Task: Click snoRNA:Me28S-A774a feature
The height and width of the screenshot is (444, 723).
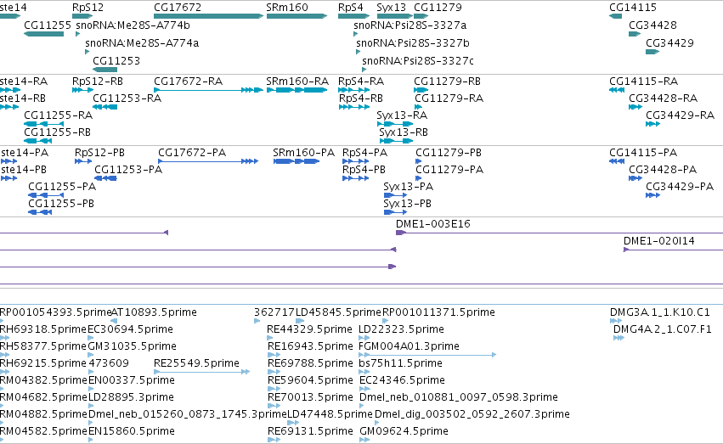Action: (88, 52)
